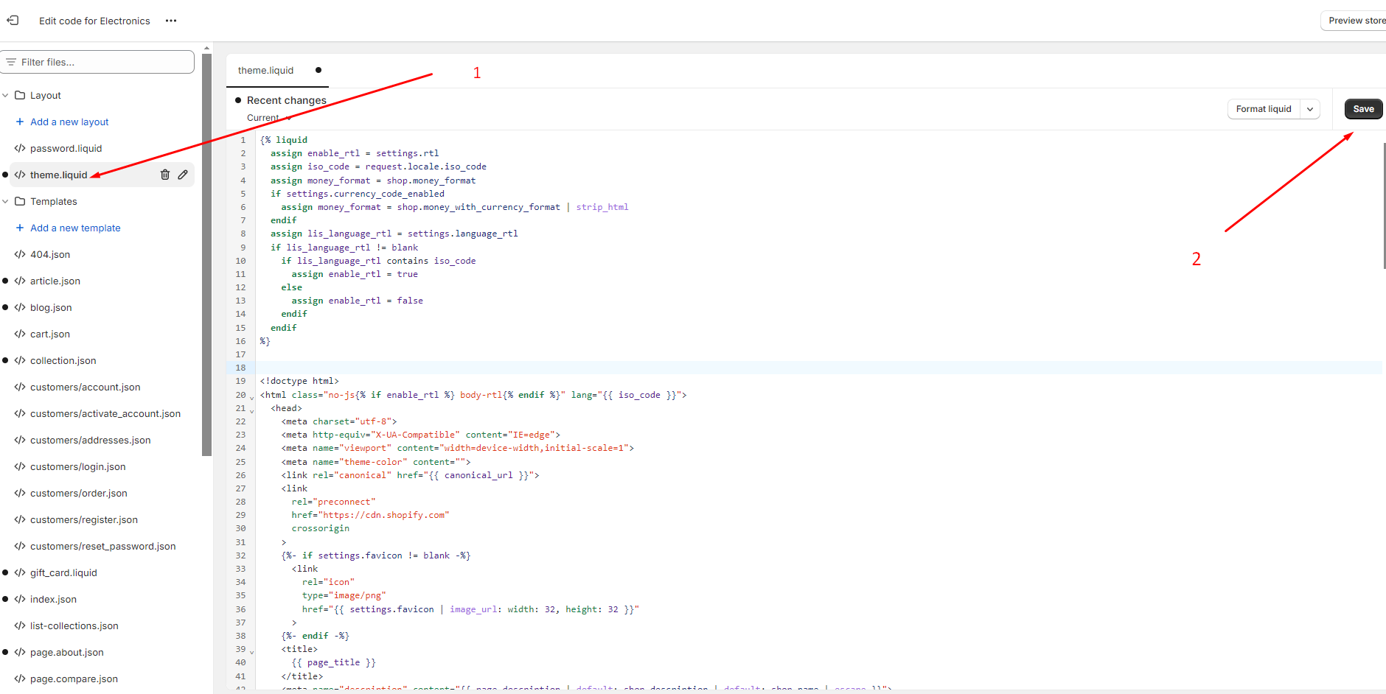This screenshot has height=694, width=1386.
Task: Click the file sidebar vertical scrollbar
Action: (x=206, y=254)
